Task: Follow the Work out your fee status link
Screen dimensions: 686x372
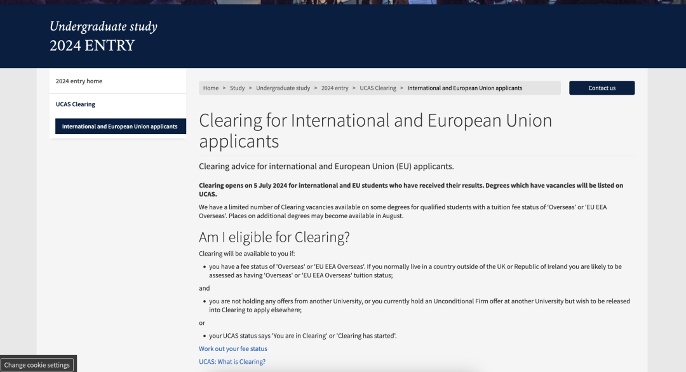Action: click(x=233, y=349)
